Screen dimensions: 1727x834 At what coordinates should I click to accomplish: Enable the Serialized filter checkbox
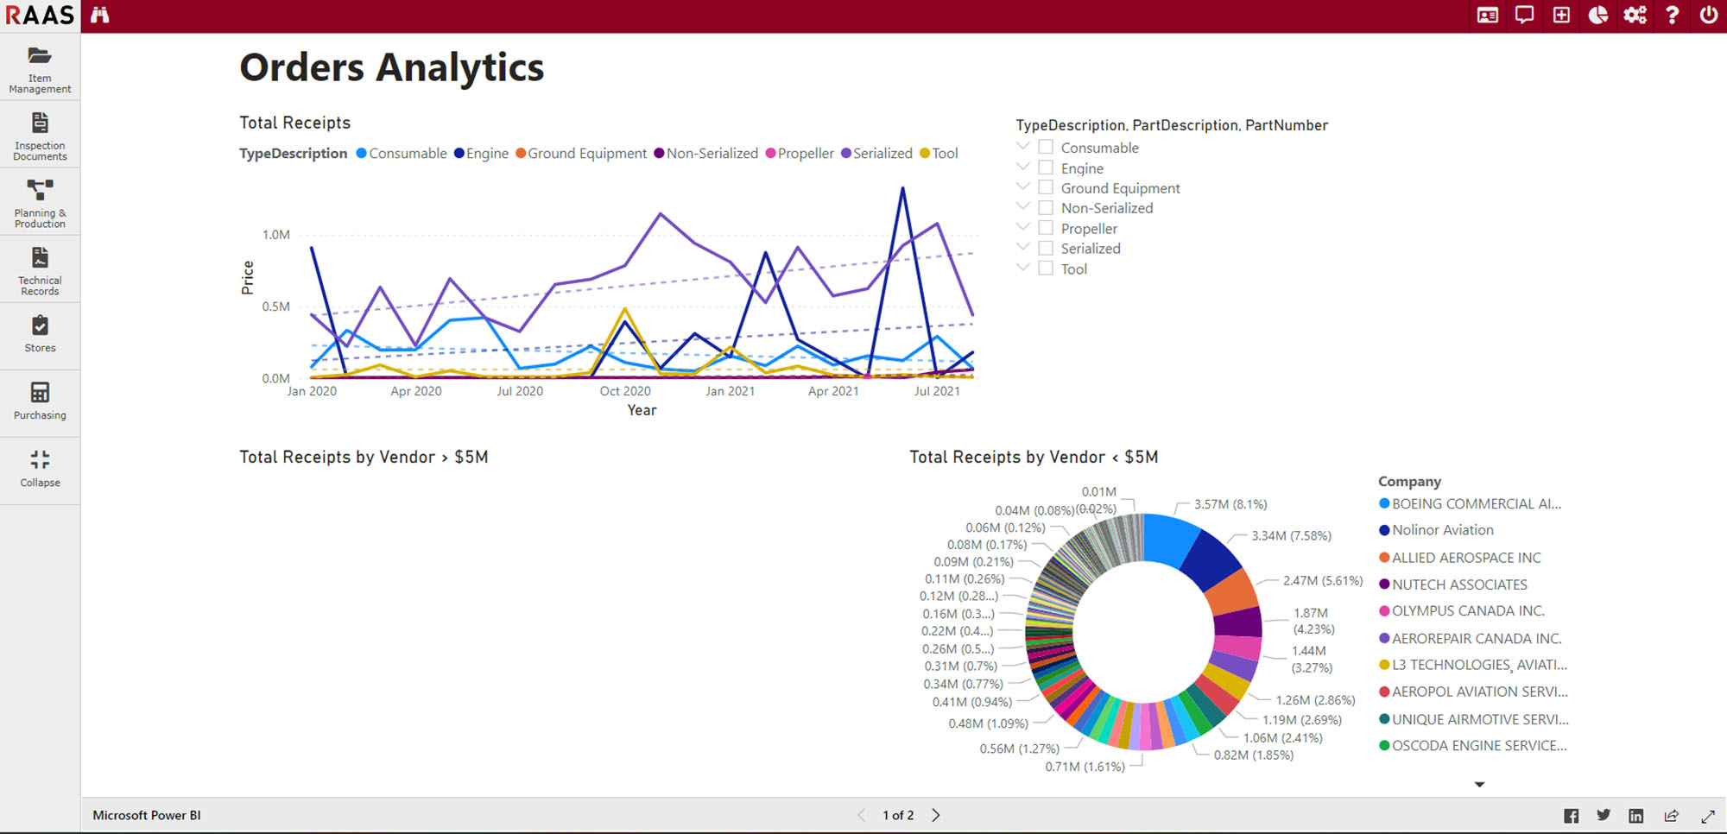(x=1046, y=249)
